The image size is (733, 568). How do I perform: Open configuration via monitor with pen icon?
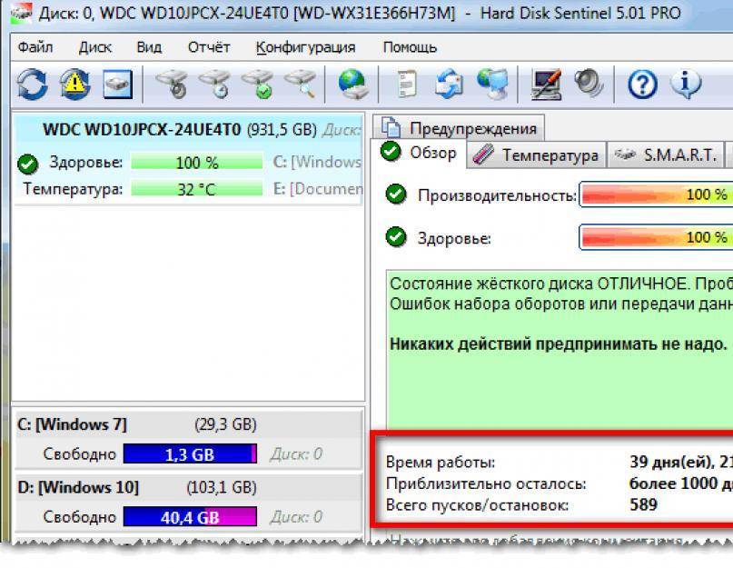[x=546, y=85]
